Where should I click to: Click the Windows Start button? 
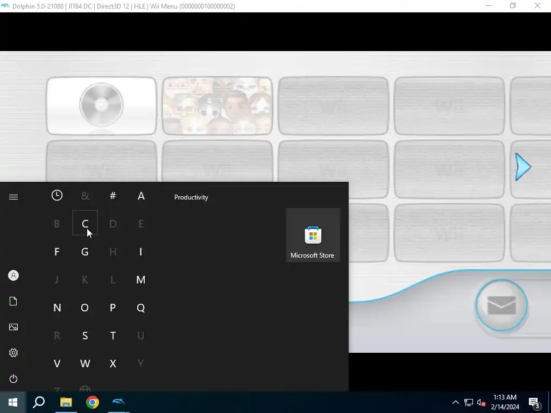(13, 402)
